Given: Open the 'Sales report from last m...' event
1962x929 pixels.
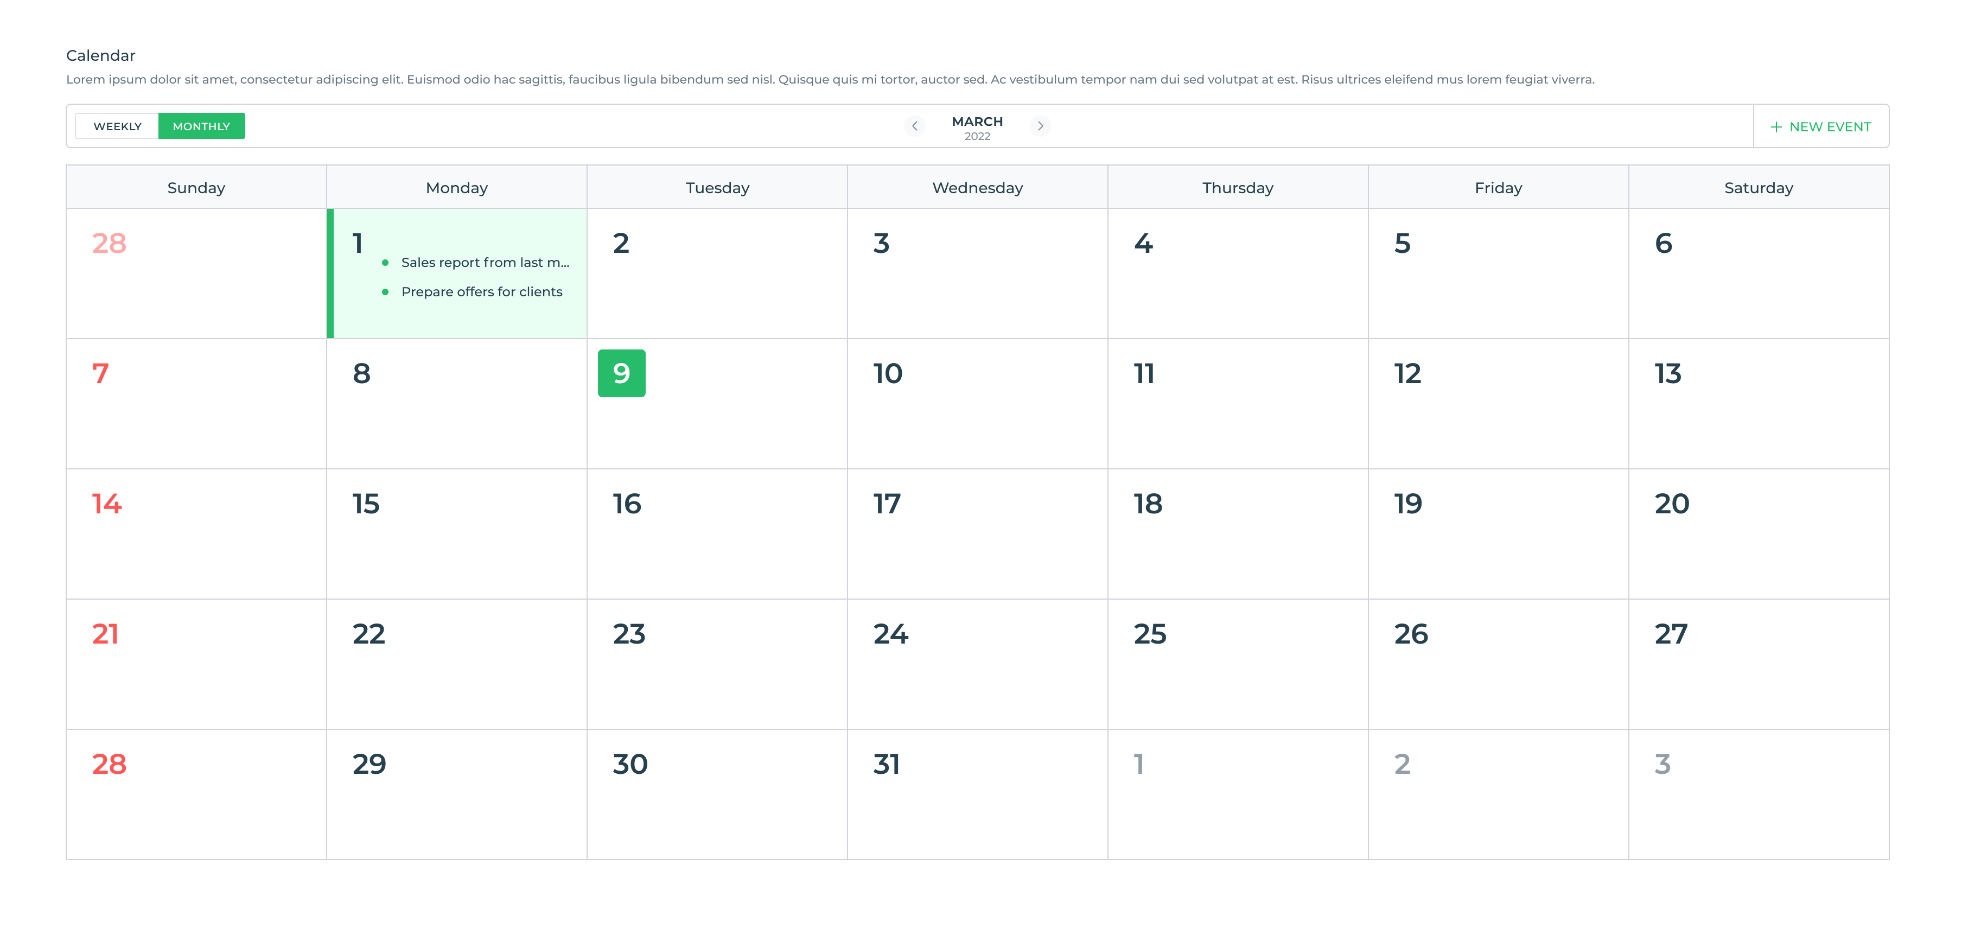Looking at the screenshot, I should point(485,263).
